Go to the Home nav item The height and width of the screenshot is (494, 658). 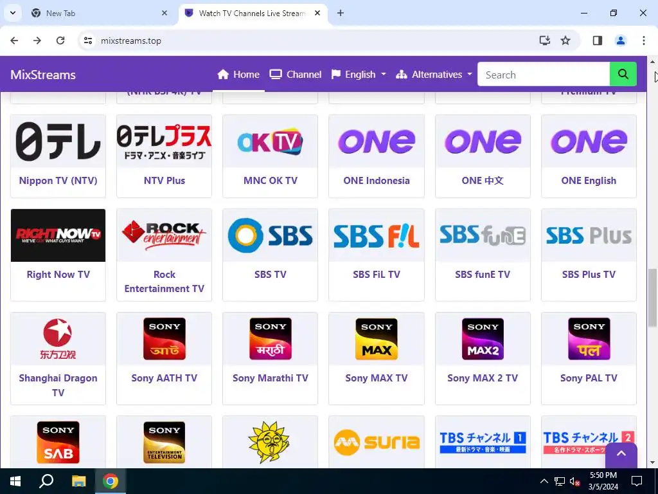click(238, 75)
